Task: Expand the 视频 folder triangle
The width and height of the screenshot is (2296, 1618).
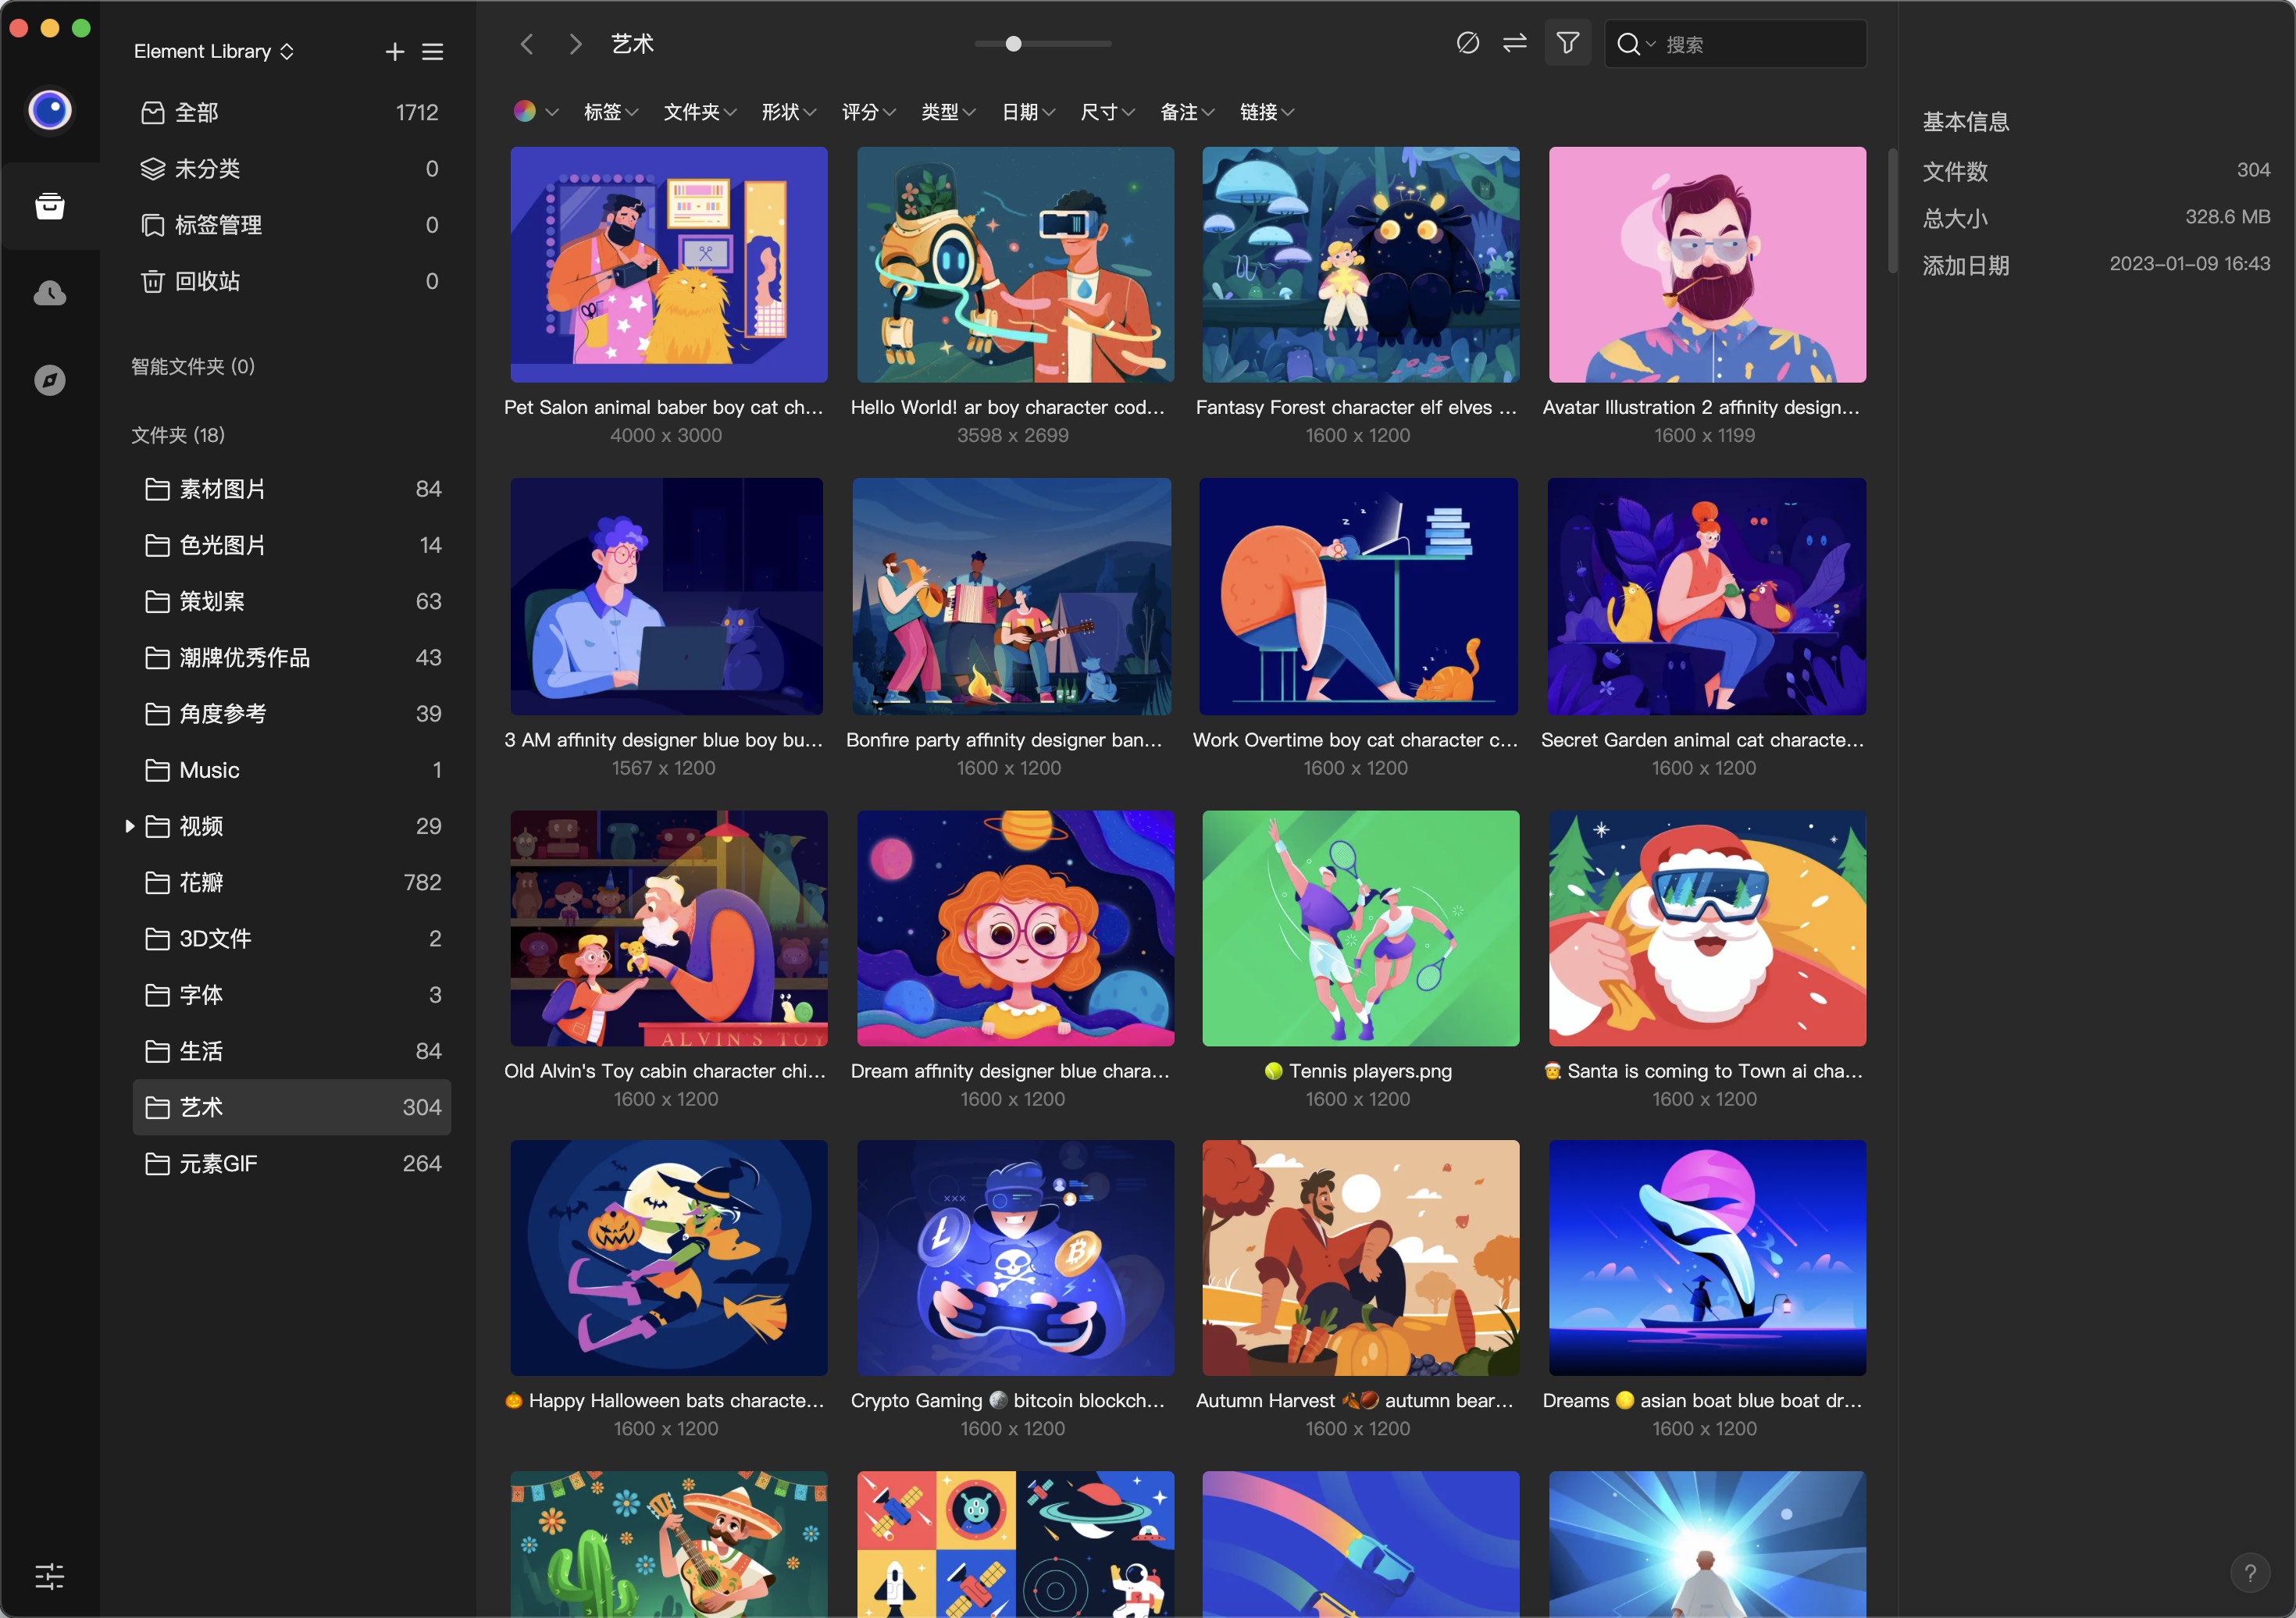Action: coord(129,826)
